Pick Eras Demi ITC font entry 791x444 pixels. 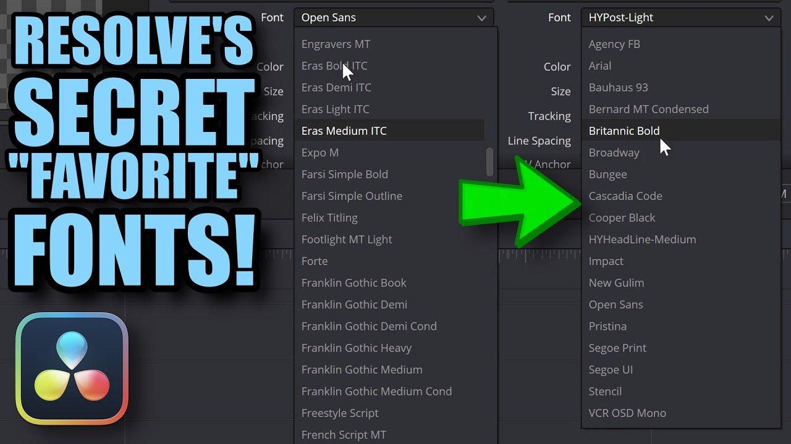tap(336, 88)
